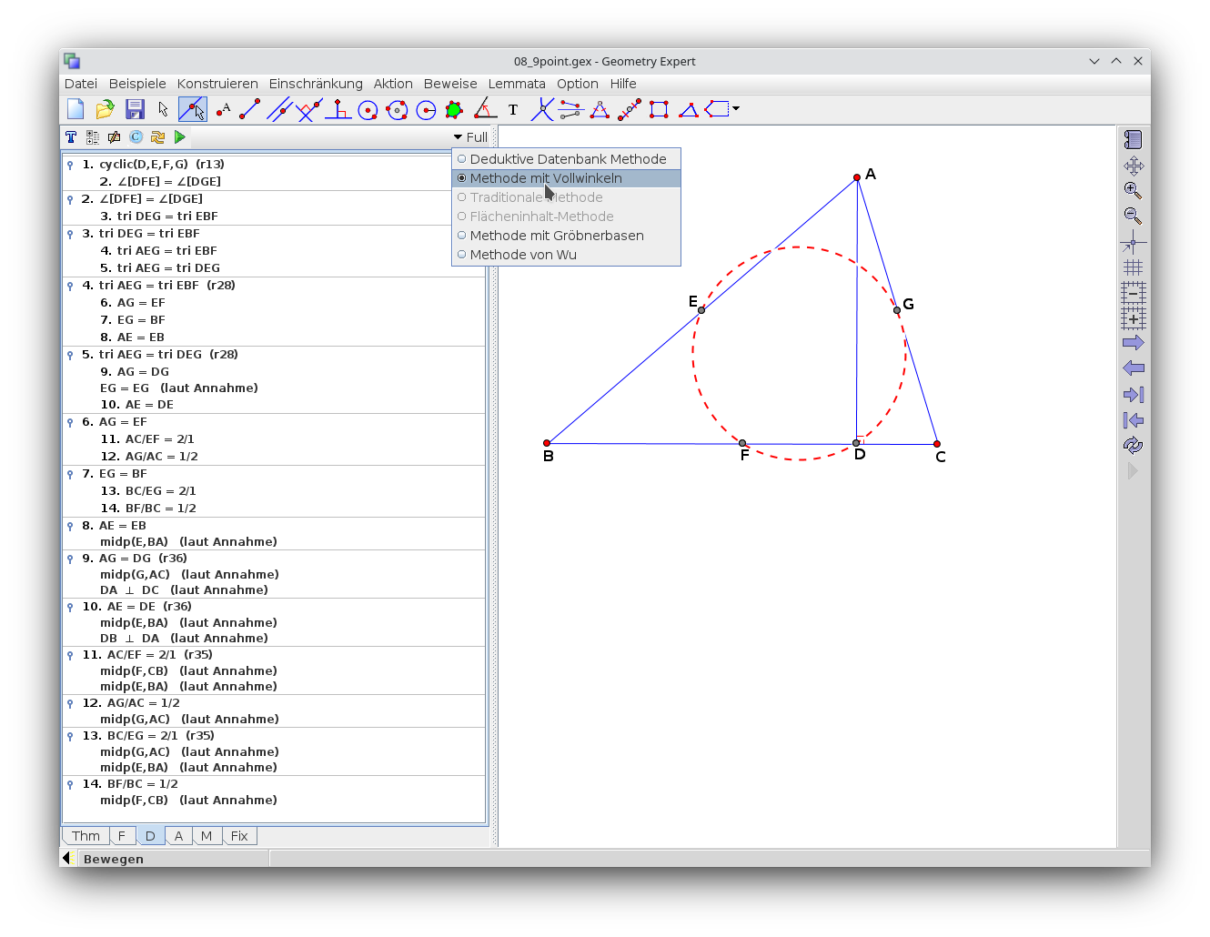Click proof line cyclic(D,E,F,G) (r13)
Viewport: 1210px width, 937px height.
(x=161, y=165)
